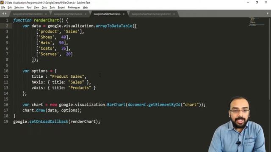Close the GoogleChartsAPIBarChartUsingCdn.html tab
Image resolution: width=271 pixels, height=152 pixels.
point(174,14)
